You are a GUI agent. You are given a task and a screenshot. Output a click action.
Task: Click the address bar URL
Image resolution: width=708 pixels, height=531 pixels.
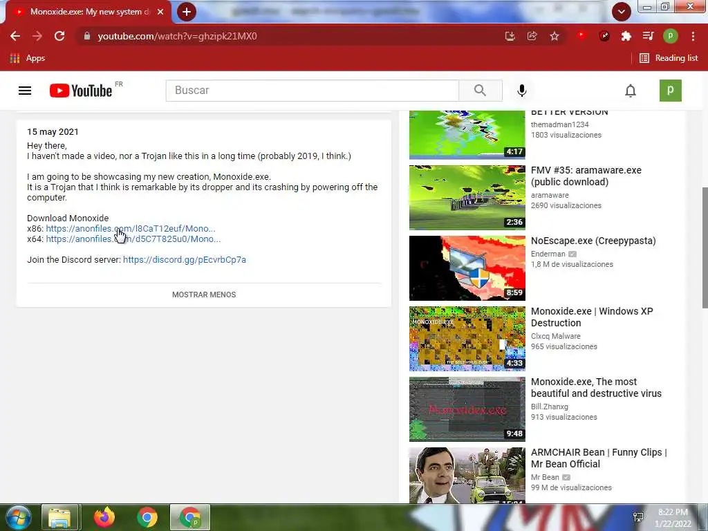177,36
